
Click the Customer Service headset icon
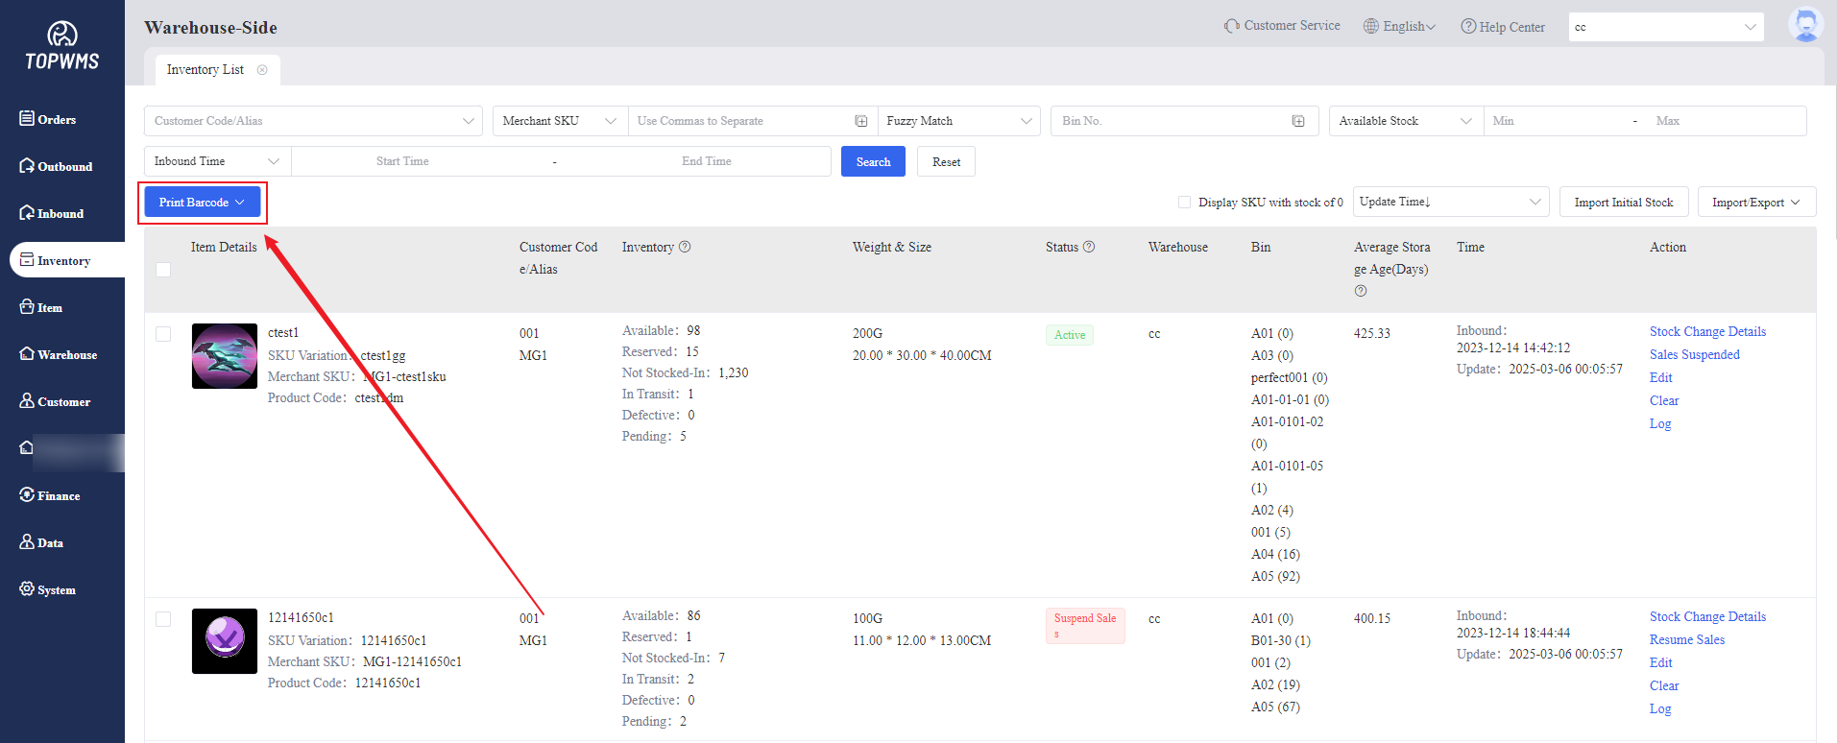tap(1231, 26)
